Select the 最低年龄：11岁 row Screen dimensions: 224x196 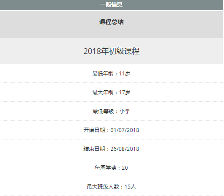(x=112, y=73)
